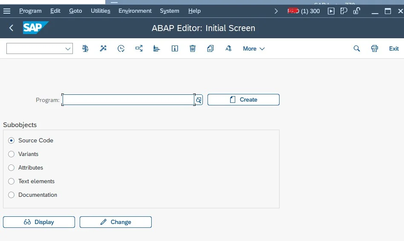Click the padlock icon in title bar
Image resolution: width=404 pixels, height=241 pixels.
[357, 11]
